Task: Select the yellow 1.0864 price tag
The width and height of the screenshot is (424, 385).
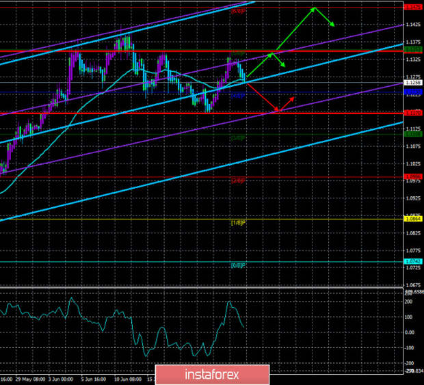Action: click(412, 219)
